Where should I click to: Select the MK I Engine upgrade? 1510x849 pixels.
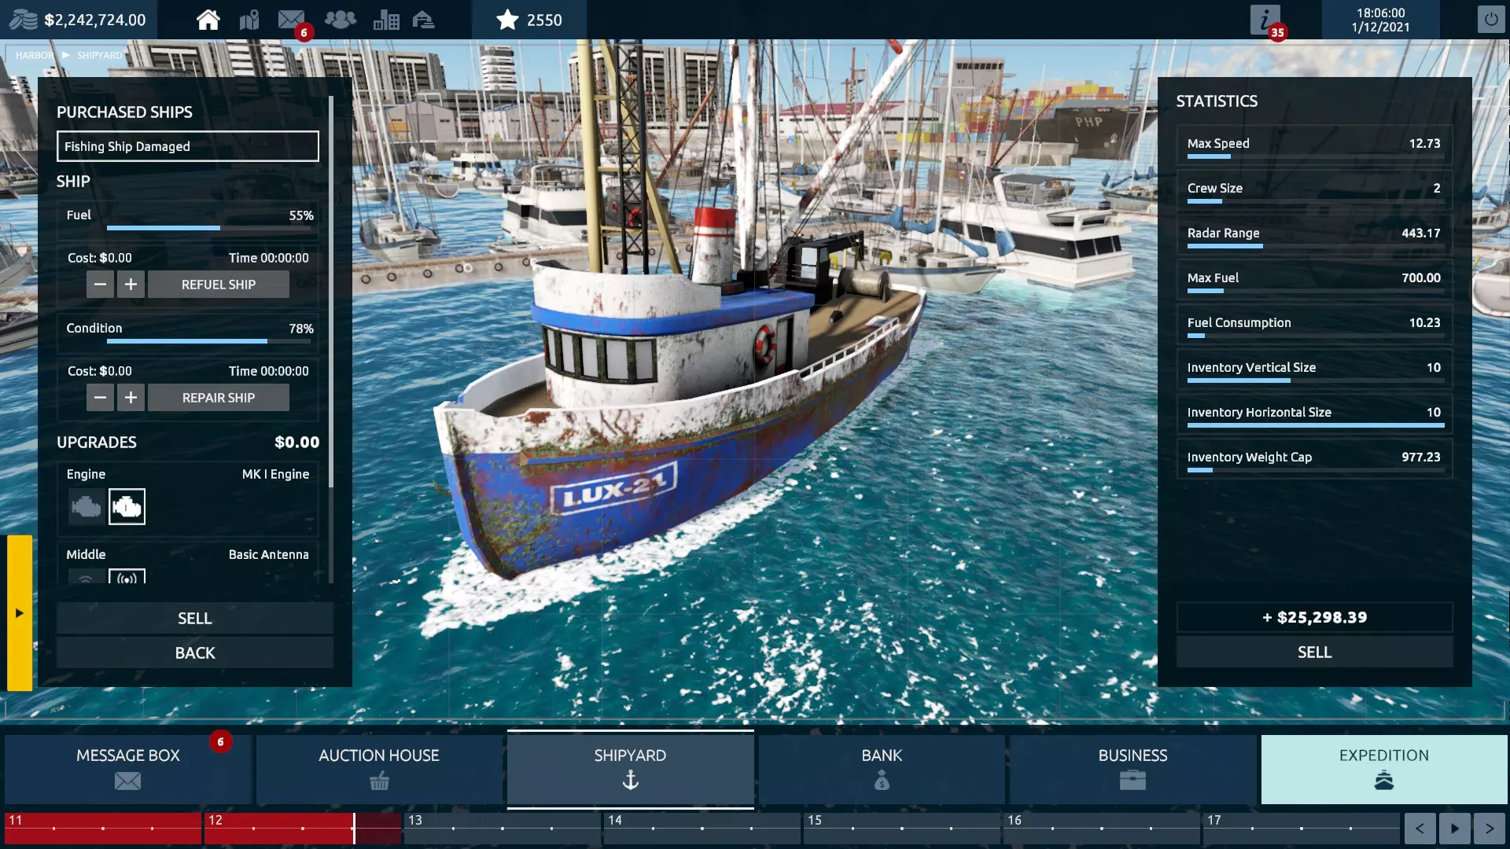tap(127, 507)
